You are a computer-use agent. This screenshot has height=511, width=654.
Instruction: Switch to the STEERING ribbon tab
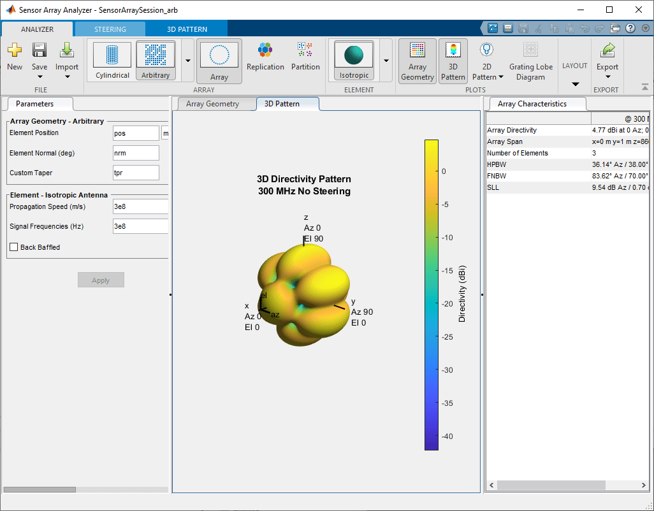[x=110, y=29]
